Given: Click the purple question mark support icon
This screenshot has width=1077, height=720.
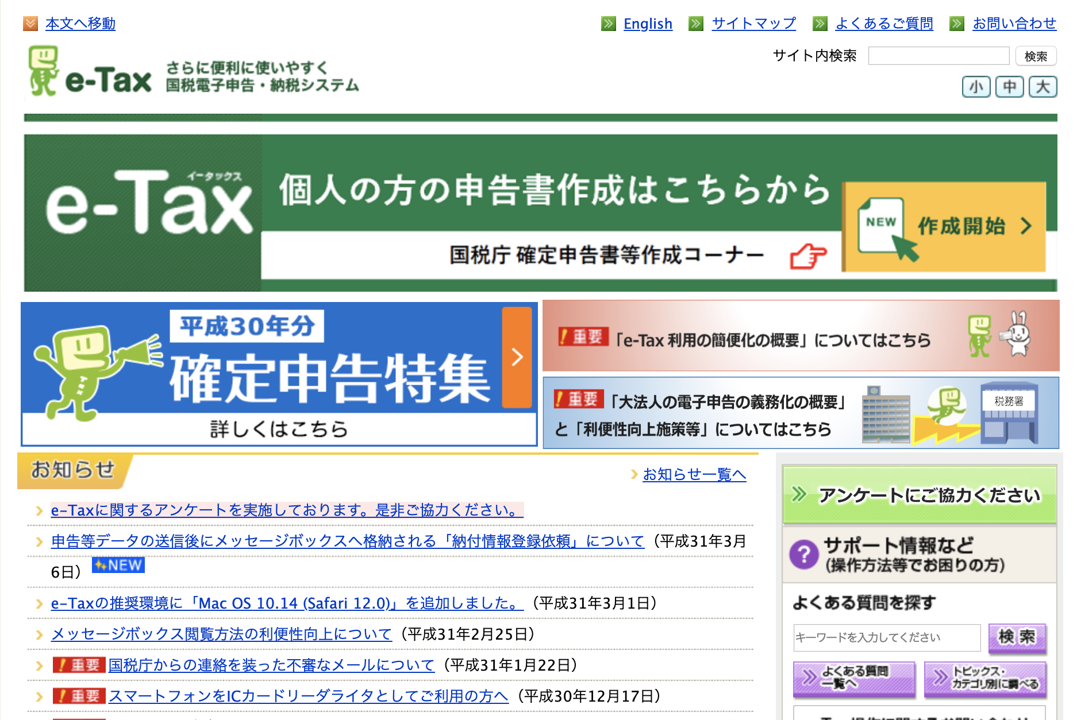Looking at the screenshot, I should coord(804,554).
